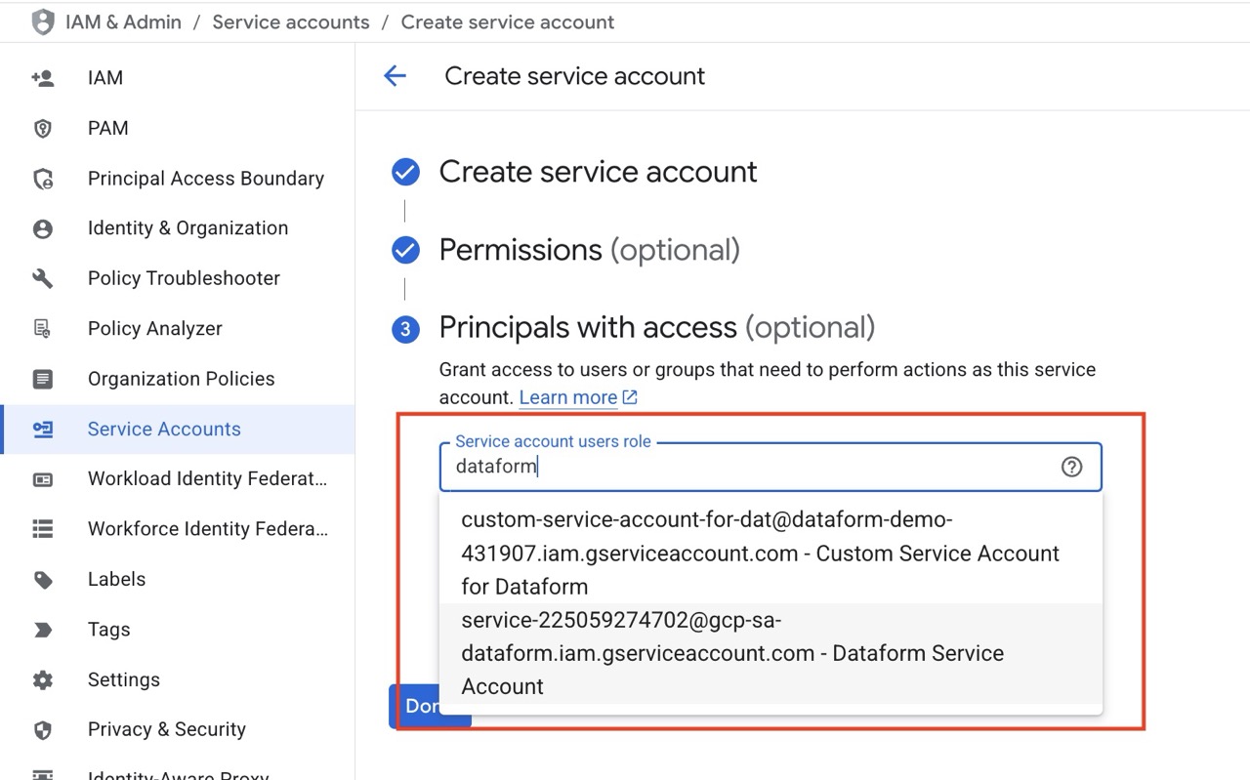Click the IAM & Admin shield logo
This screenshot has width=1250, height=780.
tap(43, 22)
